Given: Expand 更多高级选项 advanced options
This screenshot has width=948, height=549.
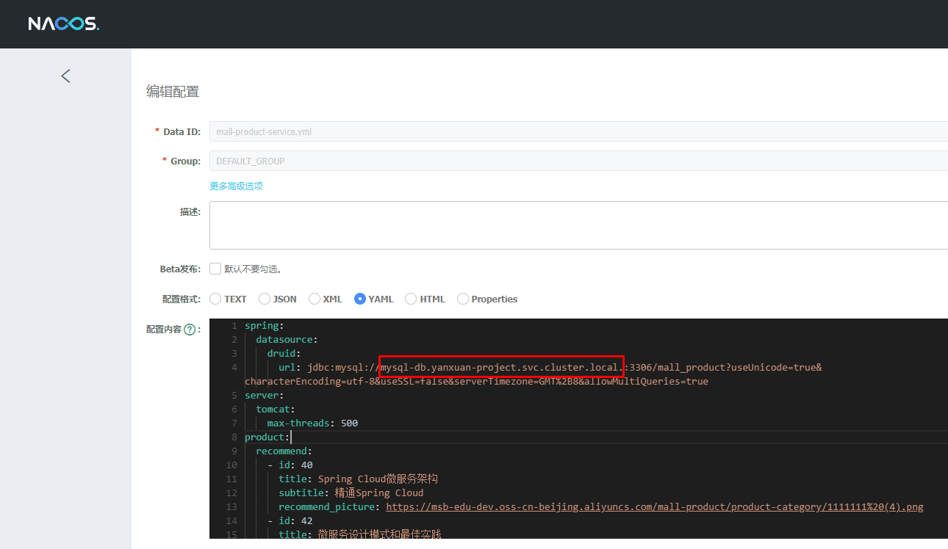Looking at the screenshot, I should (236, 186).
